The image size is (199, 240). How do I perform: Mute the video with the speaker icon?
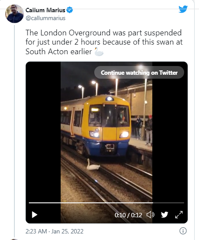point(151,215)
